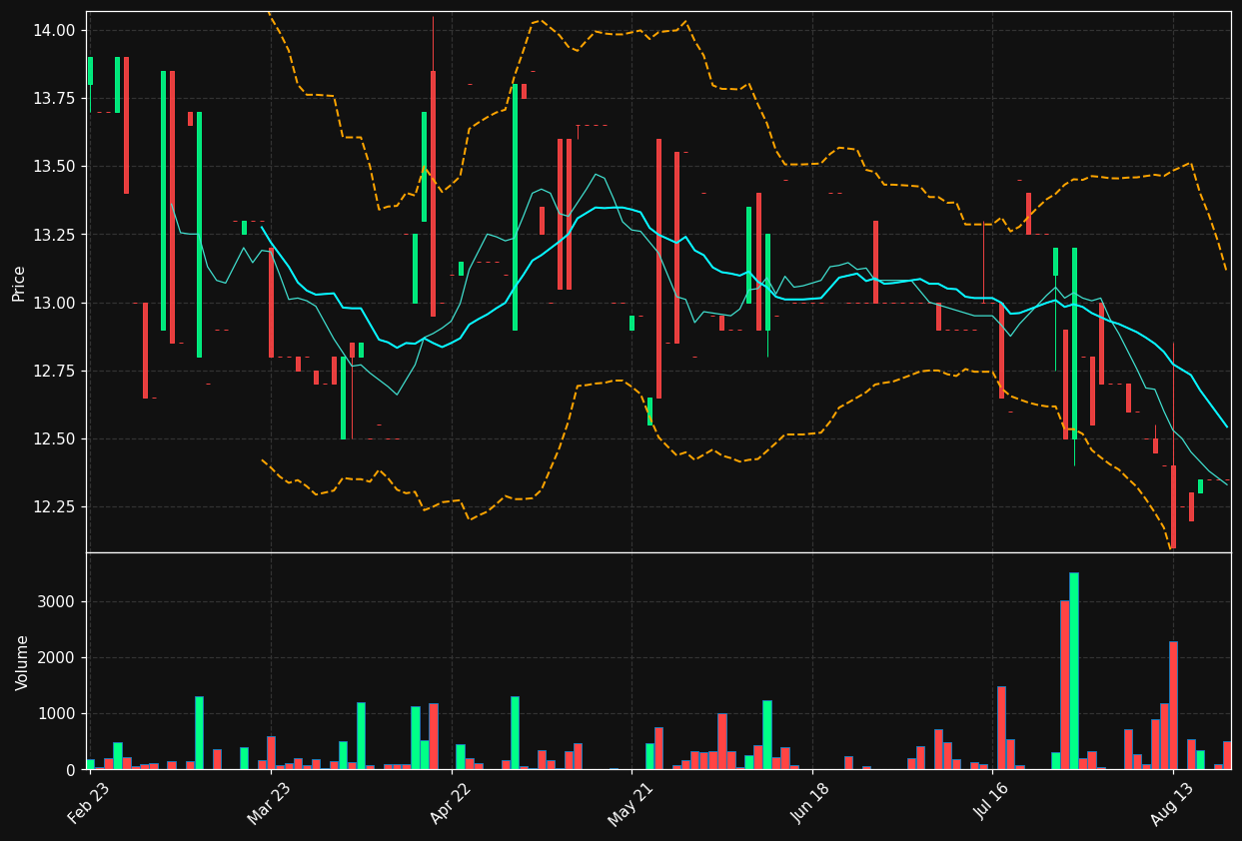This screenshot has height=841, width=1242.
Task: Select the May 21 date label
Action: click(629, 803)
